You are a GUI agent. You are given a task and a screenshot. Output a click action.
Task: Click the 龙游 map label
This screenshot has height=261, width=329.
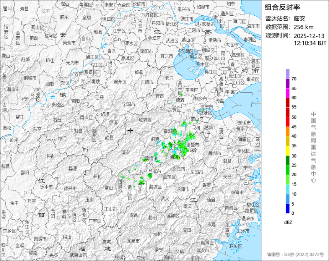[140, 188]
